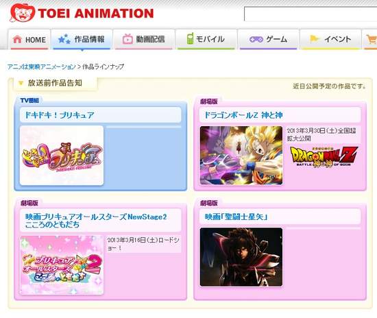Click the Saint Seiya movie thumbnail image
The width and height of the screenshot is (377, 318).
pyautogui.click(x=241, y=257)
